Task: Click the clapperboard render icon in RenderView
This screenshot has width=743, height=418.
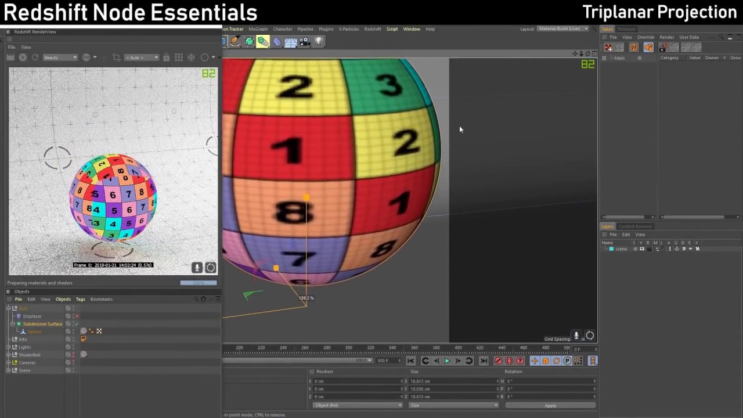Action: click(x=10, y=57)
